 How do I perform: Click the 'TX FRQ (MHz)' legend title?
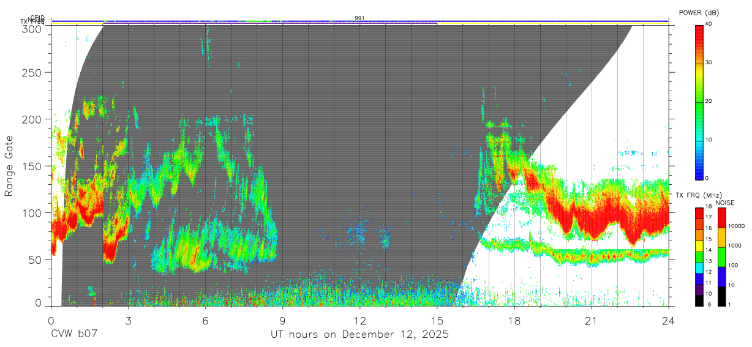click(x=699, y=195)
